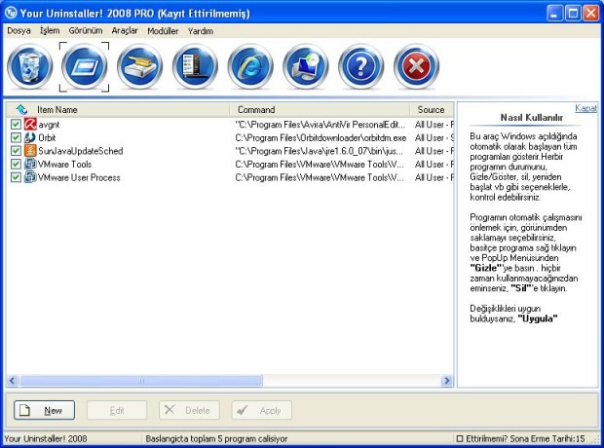Disable the SunJavaUpdateSched checkbox
This screenshot has width=604, height=448.
[x=16, y=151]
